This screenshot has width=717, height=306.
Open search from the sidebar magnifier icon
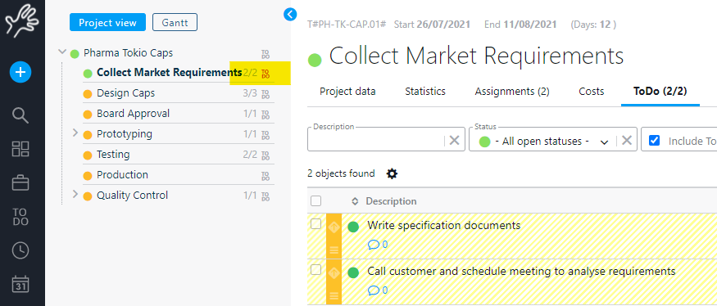click(20, 116)
